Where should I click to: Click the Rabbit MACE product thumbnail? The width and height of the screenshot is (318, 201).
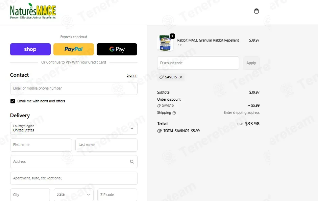[165, 43]
